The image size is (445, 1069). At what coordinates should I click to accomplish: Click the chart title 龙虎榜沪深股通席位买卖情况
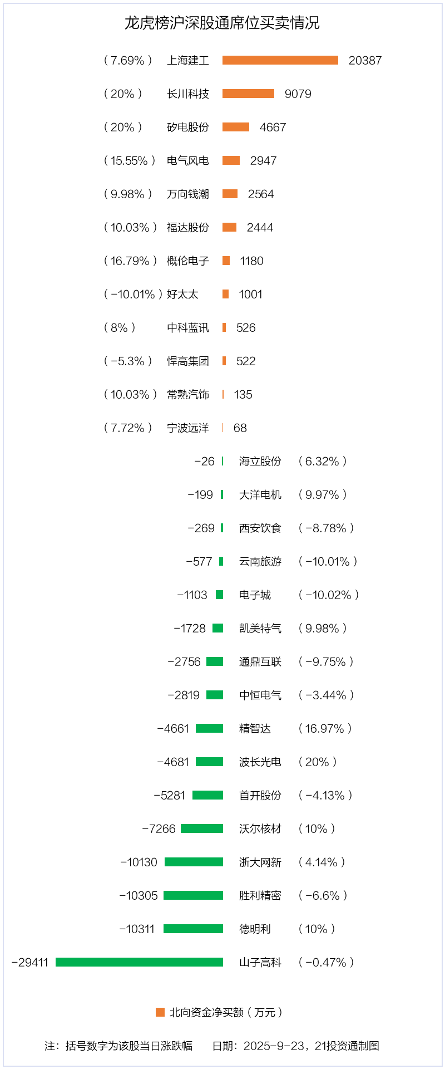[x=222, y=23]
